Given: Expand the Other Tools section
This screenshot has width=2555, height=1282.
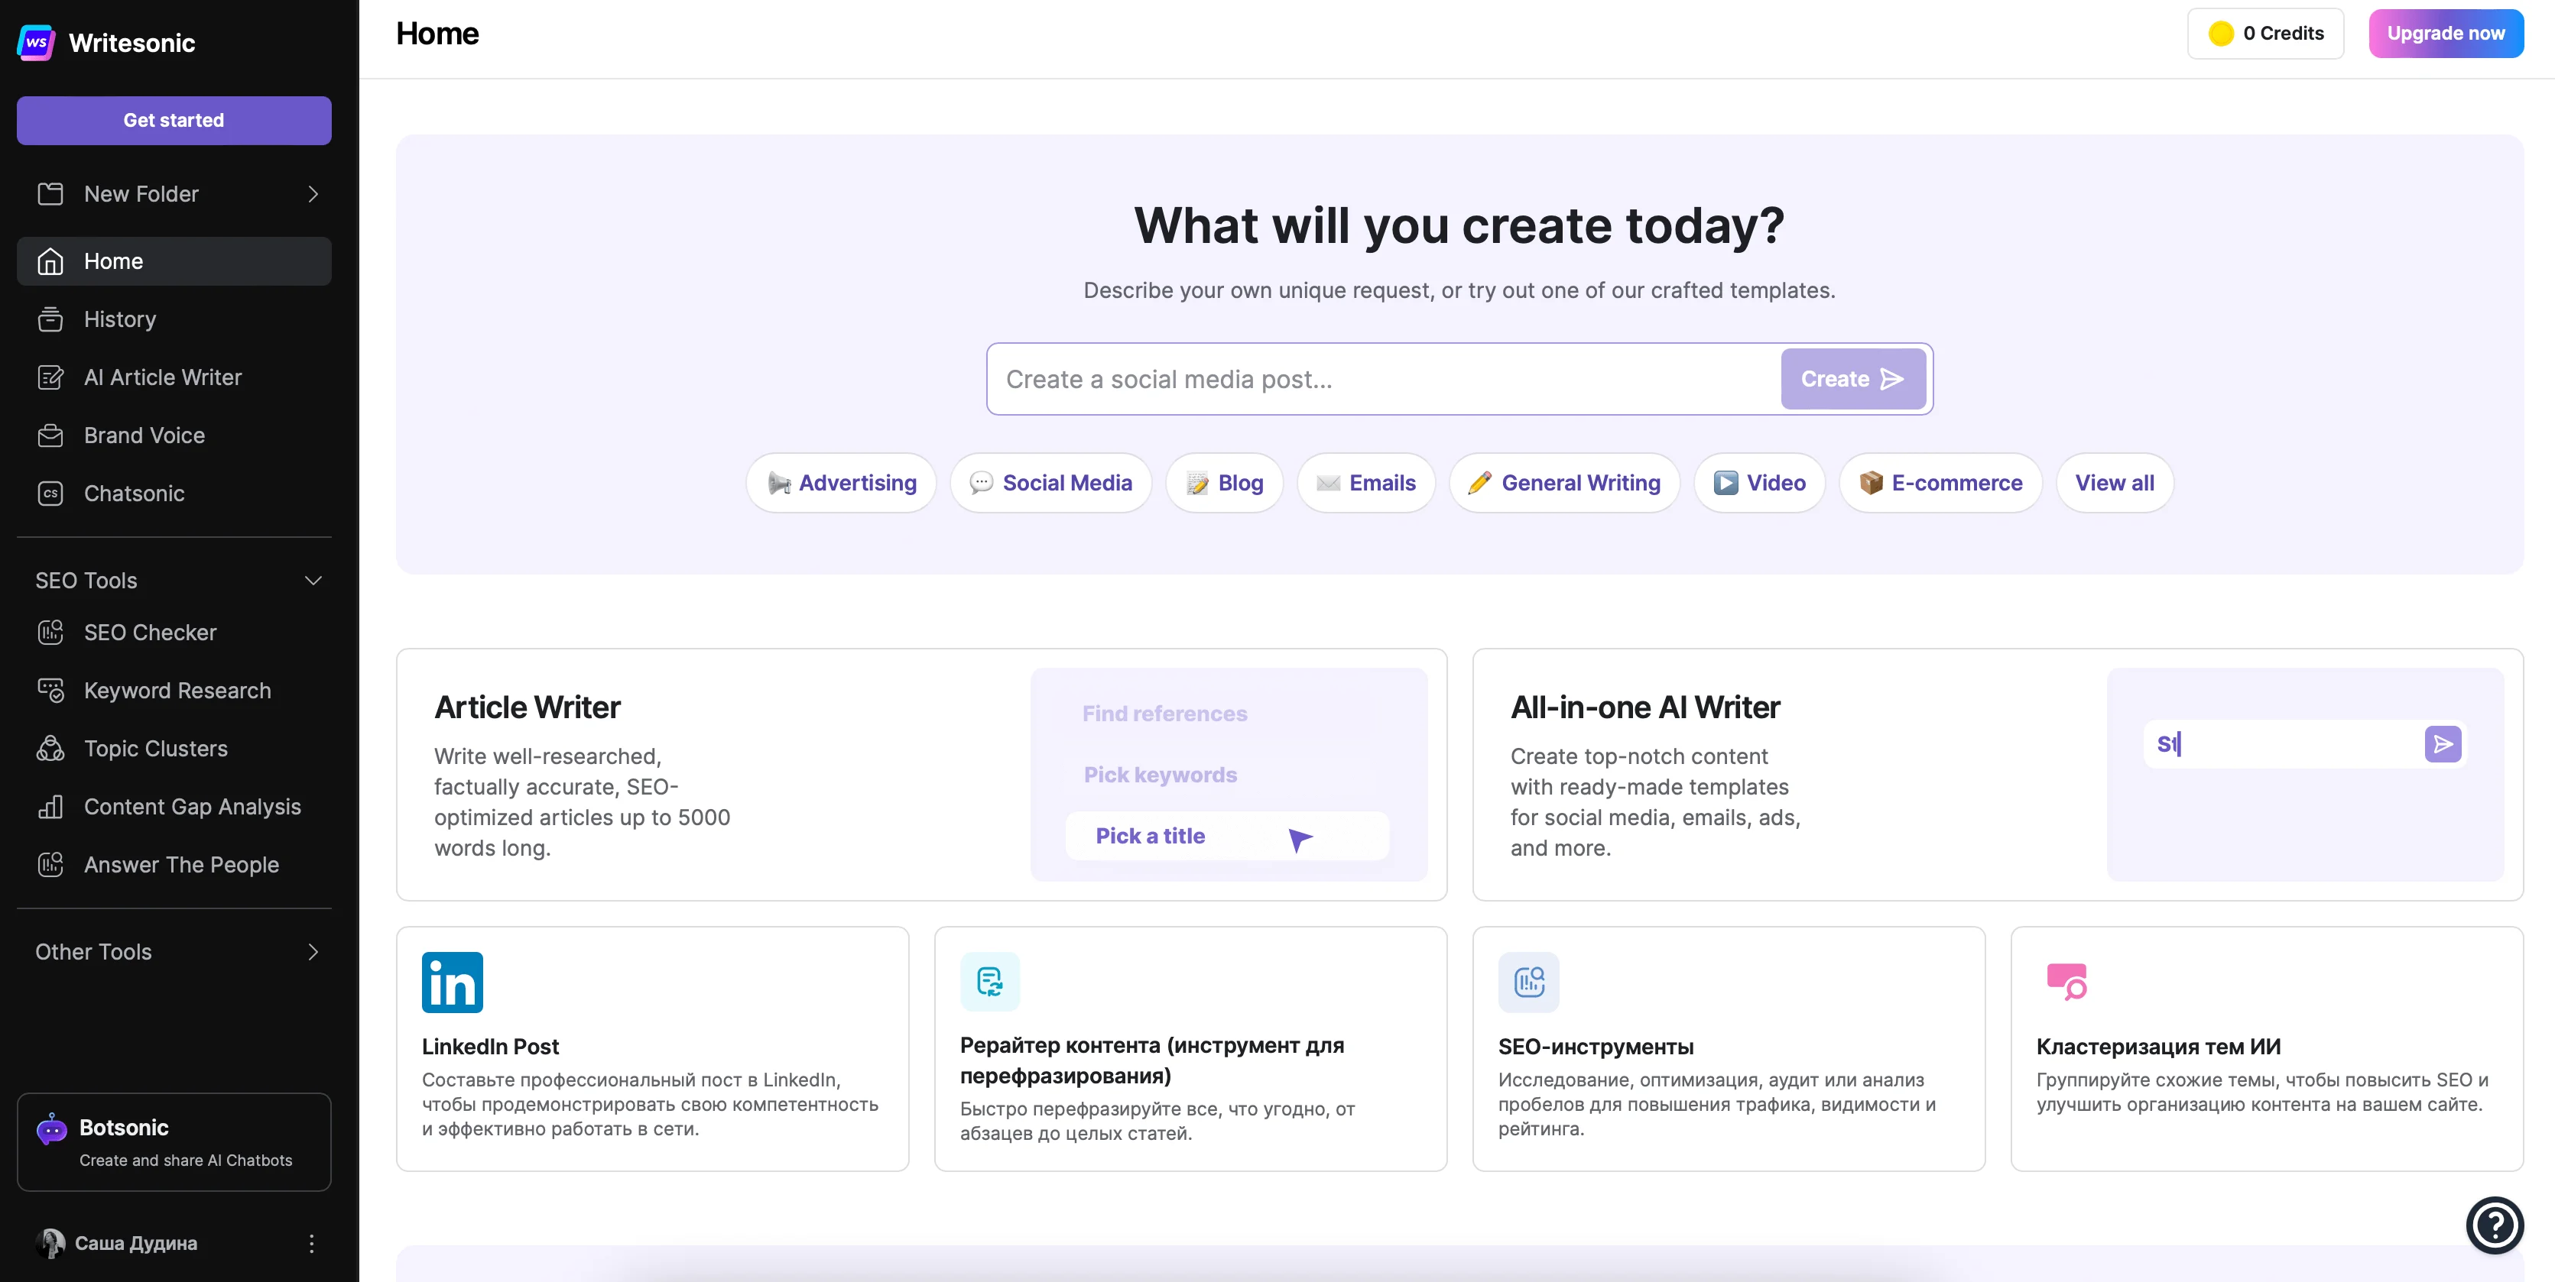Looking at the screenshot, I should point(313,952).
